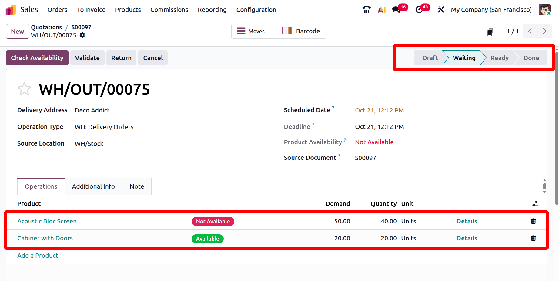This screenshot has width=559, height=281.
Task: Delete the Acoustic Bloc Screen line
Action: [533, 221]
